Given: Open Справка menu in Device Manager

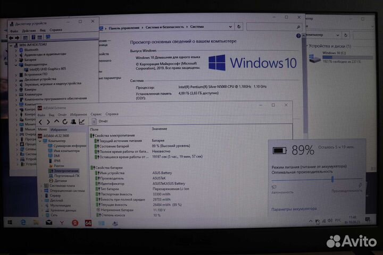Looking at the screenshot, I should pyautogui.click(x=56, y=30).
